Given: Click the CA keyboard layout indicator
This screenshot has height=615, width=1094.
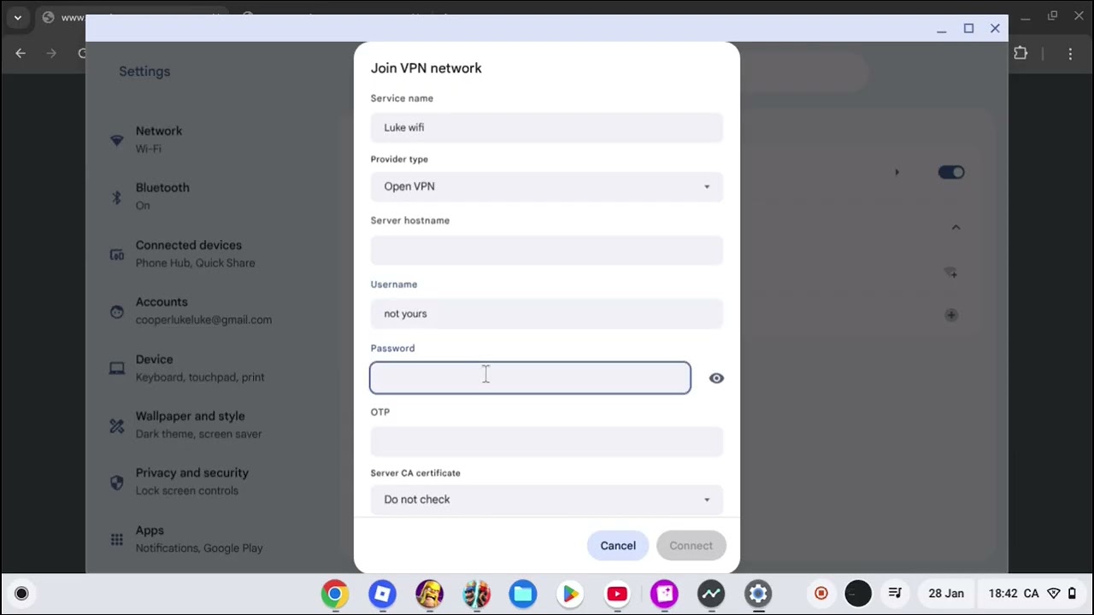Looking at the screenshot, I should click(1032, 593).
